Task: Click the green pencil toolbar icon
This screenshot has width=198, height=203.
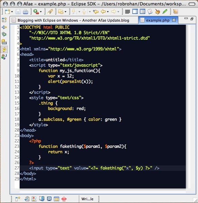Action: [x=165, y=12]
